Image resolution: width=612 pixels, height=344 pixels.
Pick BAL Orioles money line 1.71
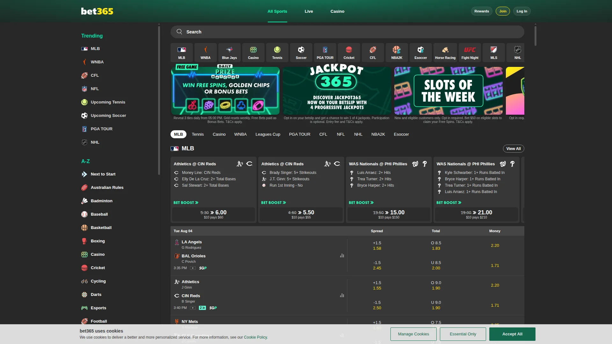pyautogui.click(x=495, y=266)
